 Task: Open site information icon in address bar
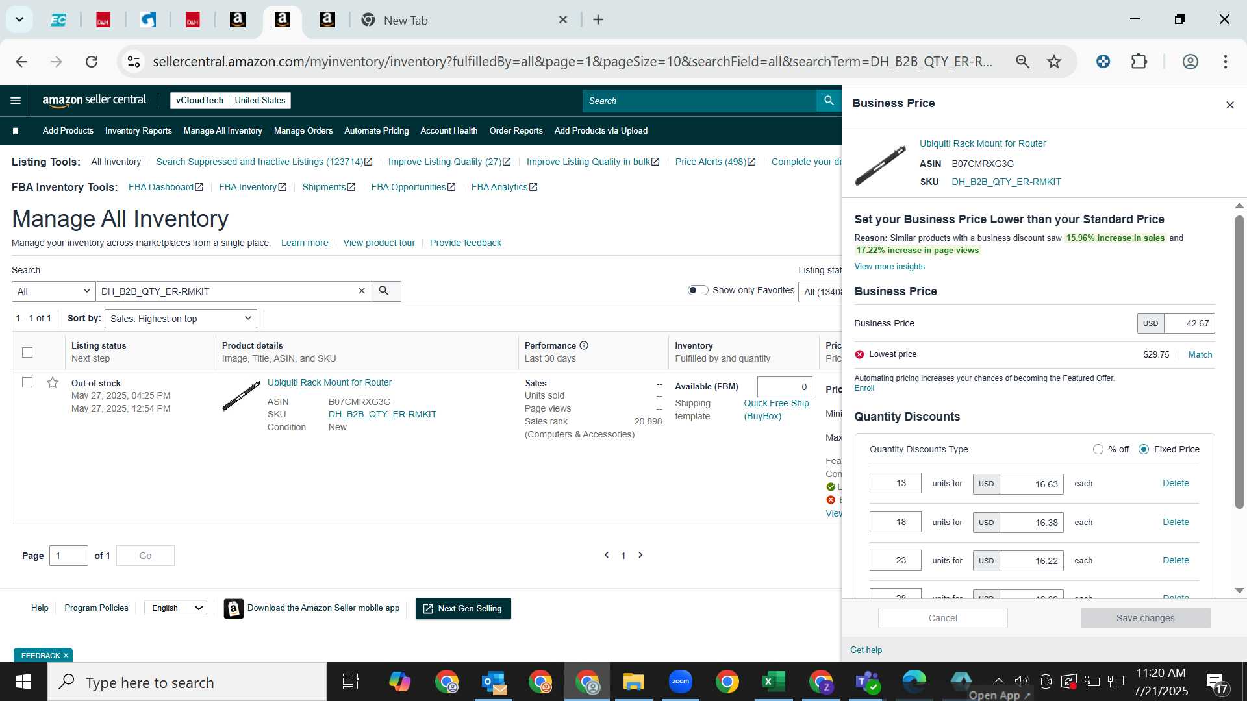[x=134, y=62]
